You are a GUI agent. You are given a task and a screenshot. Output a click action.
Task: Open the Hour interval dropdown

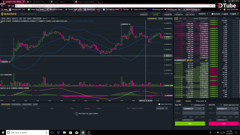pos(15,18)
